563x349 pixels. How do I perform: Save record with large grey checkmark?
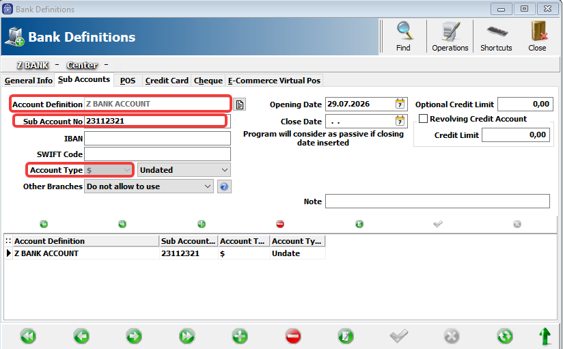[x=399, y=337]
